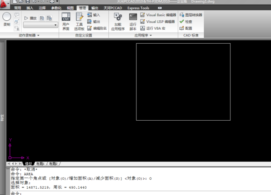Click the 配置 standards configure icon
Screen dimensions: 271x195
coord(186,28)
